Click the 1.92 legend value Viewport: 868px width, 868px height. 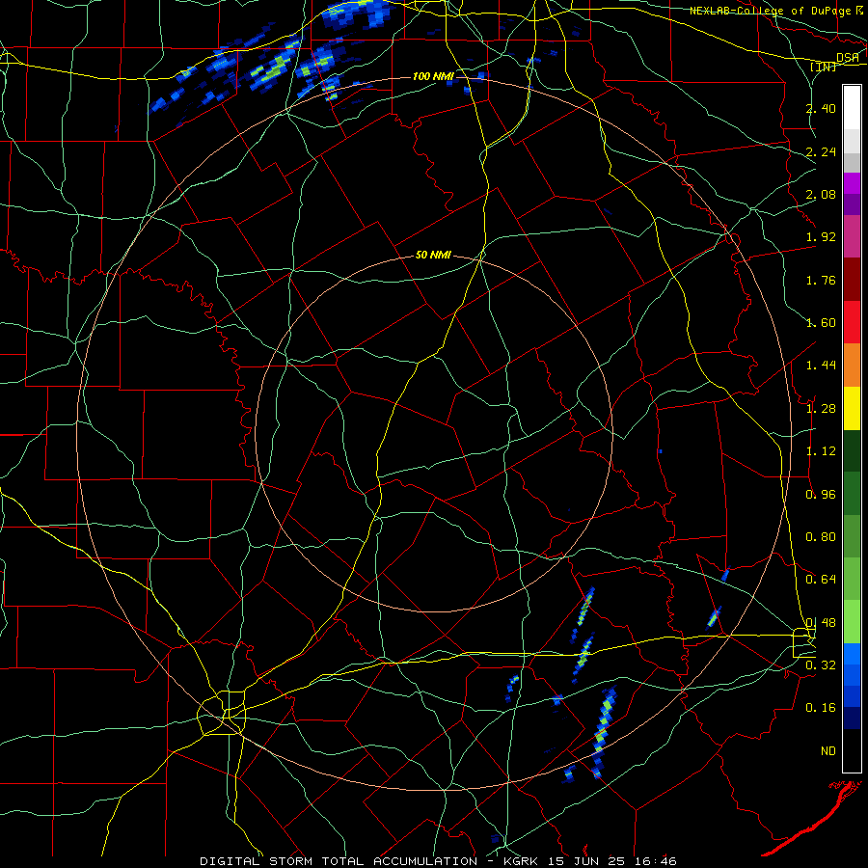tap(821, 237)
